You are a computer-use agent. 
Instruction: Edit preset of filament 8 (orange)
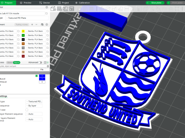[x=48, y=44]
